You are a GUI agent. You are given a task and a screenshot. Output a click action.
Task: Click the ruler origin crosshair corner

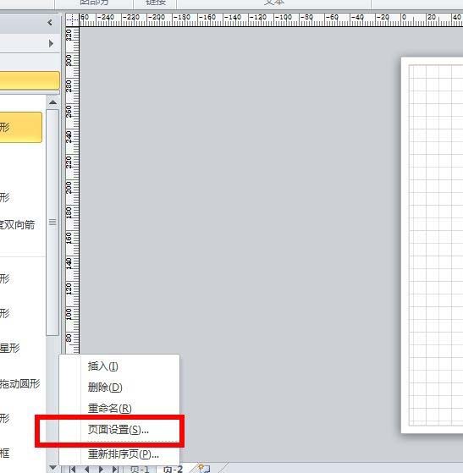pos(72,20)
